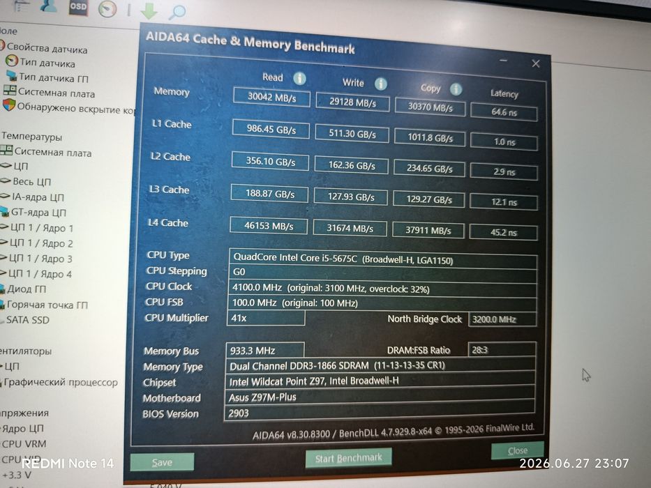Viewport: 651px width, 488px height.
Task: Click the GT-ядра ЦП row icon
Action: (x=4, y=212)
